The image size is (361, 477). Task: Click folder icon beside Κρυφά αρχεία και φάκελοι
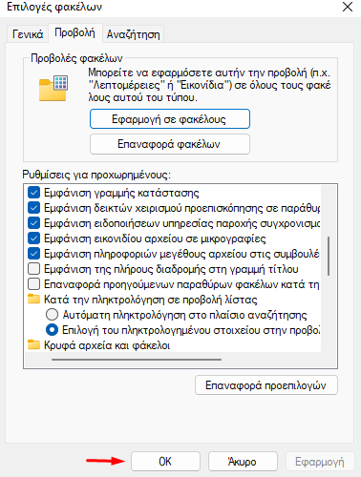tap(33, 344)
